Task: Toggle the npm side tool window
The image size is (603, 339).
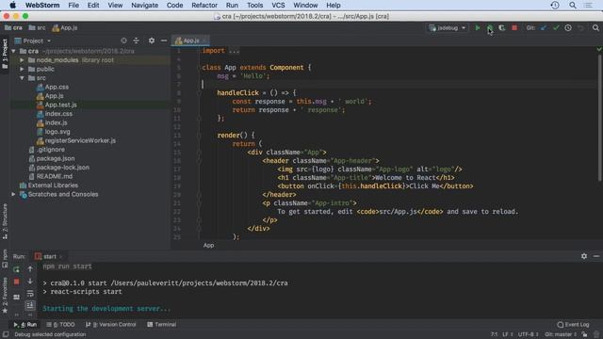Action: point(5,258)
